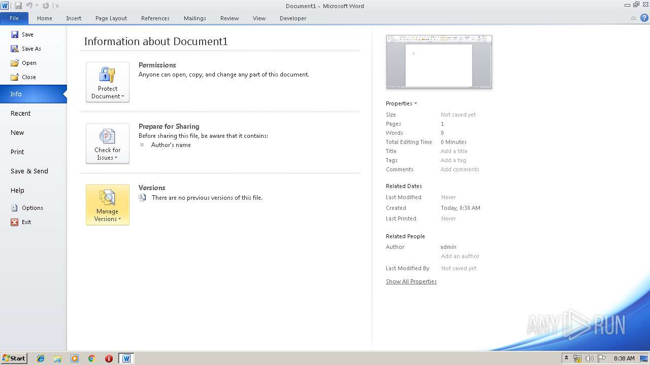The width and height of the screenshot is (650, 365).
Task: Switch to the Review ribbon tab
Action: pos(230,18)
